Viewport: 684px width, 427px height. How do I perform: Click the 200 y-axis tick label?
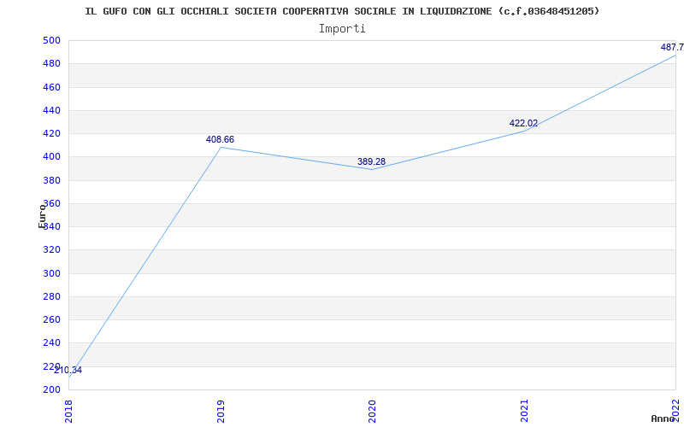tap(51, 389)
